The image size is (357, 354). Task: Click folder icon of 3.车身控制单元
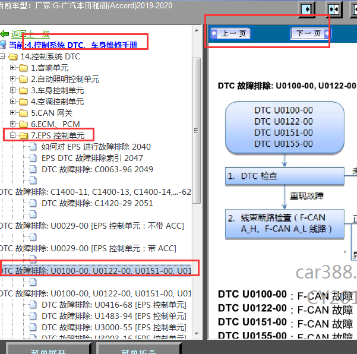coord(23,90)
